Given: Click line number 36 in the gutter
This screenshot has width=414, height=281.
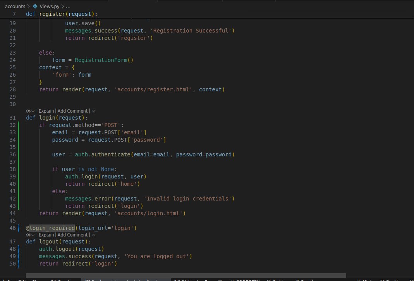Looking at the screenshot, I should (x=12, y=154).
